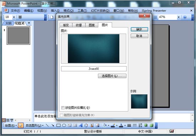This screenshot has height=136, width=196.
Task: Expand formatting toolbar options chevron
Action: (x=46, y=17)
